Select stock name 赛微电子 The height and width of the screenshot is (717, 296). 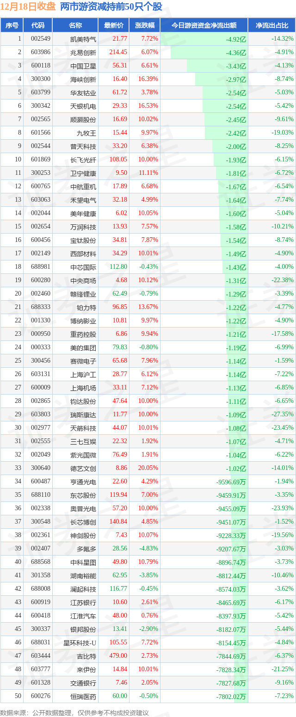coord(83,361)
